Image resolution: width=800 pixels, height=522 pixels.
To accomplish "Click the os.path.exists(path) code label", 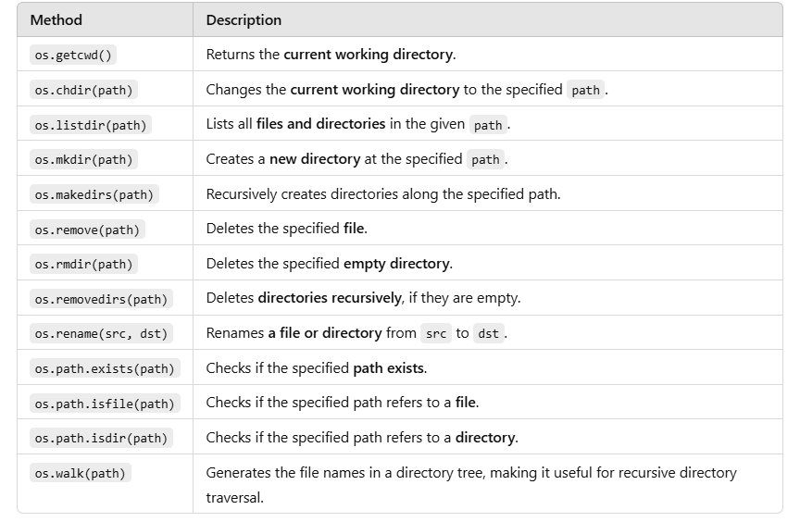I will point(105,368).
